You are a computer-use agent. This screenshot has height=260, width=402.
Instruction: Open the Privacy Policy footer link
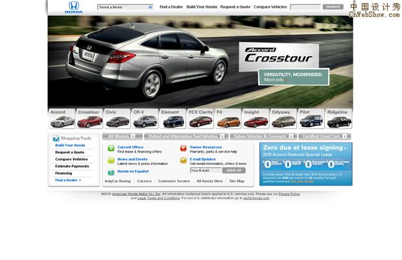point(289,194)
